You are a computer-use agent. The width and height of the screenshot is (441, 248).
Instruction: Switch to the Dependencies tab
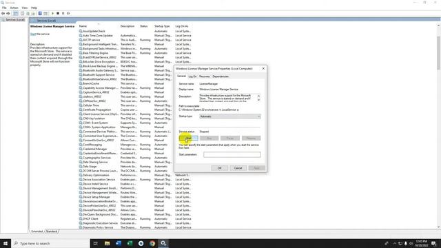click(x=220, y=76)
